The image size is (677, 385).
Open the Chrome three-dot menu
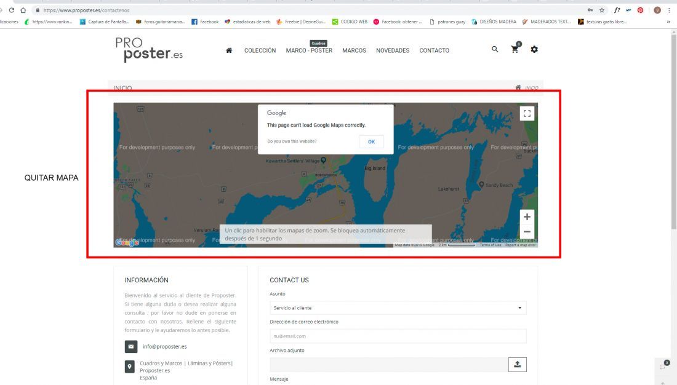click(669, 10)
